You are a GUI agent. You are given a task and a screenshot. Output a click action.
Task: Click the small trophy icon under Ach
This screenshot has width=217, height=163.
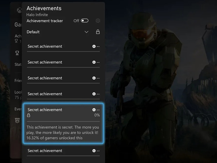16,41
